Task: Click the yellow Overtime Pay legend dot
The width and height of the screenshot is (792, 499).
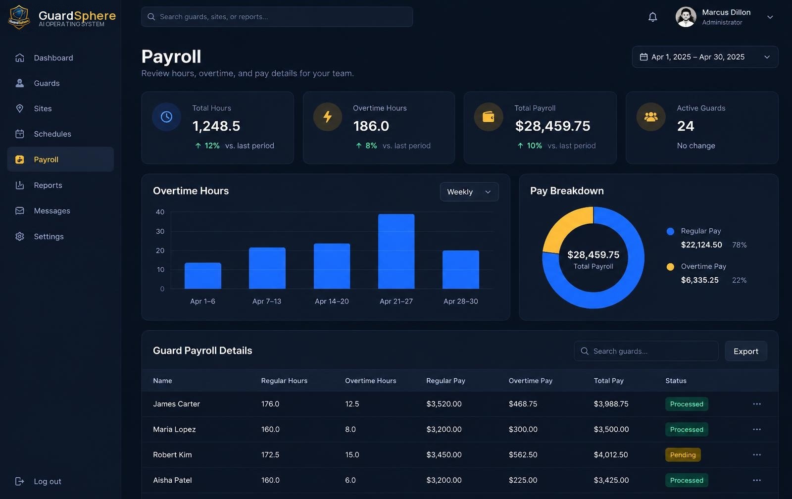Action: click(670, 267)
